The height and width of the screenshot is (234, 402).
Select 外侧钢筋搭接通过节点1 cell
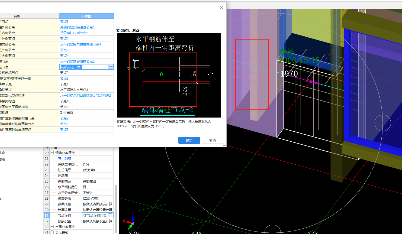pyautogui.click(x=86, y=27)
